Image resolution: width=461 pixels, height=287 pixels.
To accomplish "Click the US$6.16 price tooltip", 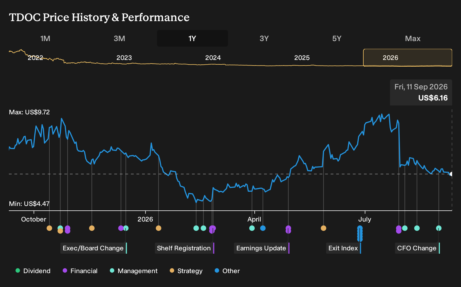I will pyautogui.click(x=421, y=92).
